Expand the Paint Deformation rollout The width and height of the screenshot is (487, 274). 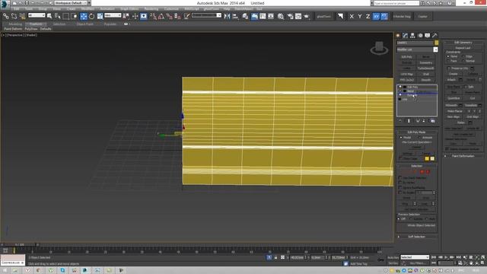(463, 156)
